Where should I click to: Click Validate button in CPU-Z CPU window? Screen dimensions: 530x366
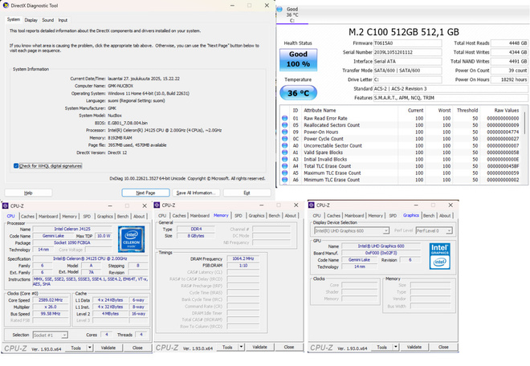click(108, 348)
